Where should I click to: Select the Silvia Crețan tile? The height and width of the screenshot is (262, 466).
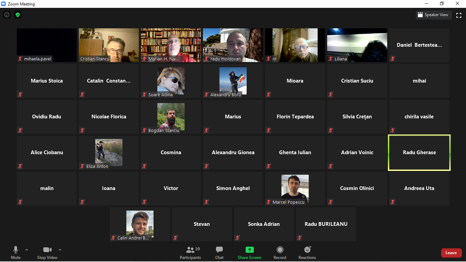357,117
